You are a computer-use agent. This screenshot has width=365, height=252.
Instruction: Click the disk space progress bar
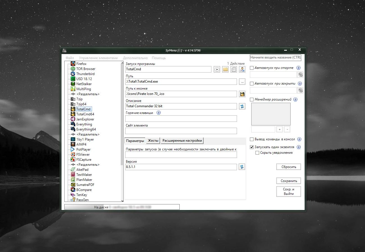click(x=122, y=207)
